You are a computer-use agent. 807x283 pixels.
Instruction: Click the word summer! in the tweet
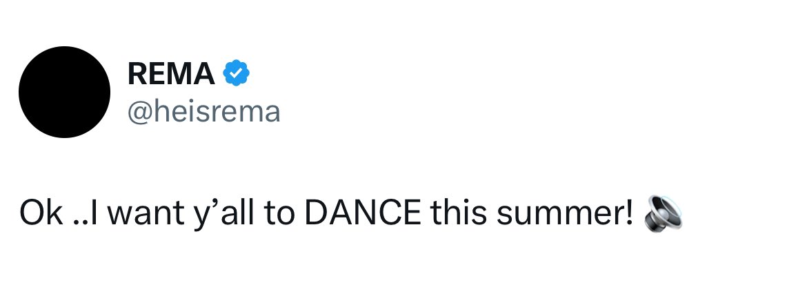[565, 213]
